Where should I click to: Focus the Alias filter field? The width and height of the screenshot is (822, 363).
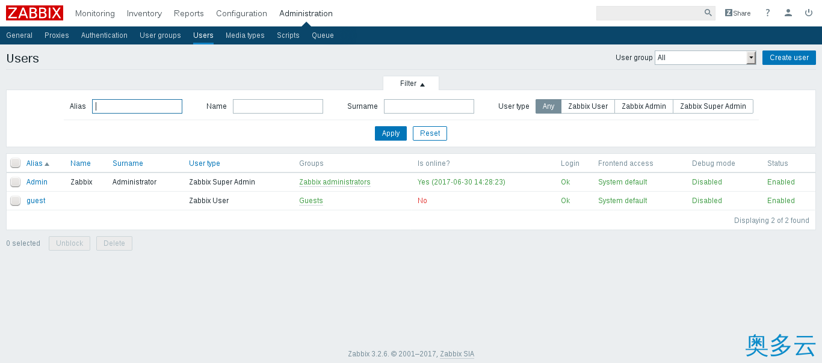coord(137,106)
